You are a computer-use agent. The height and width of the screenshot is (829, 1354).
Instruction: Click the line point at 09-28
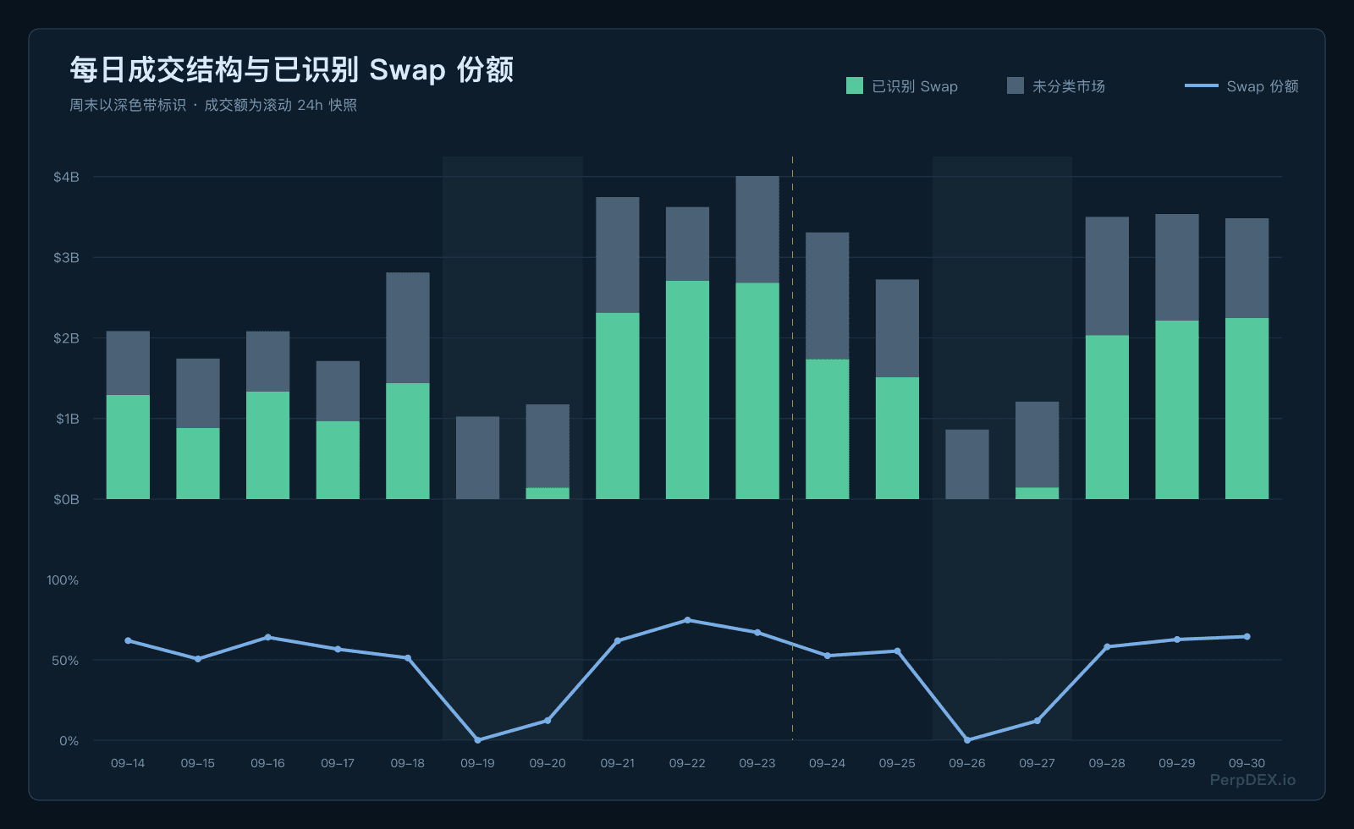coord(1107,646)
